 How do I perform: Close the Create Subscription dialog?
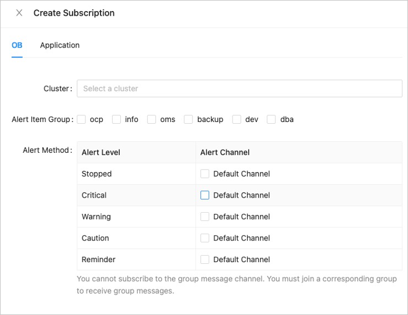coord(19,13)
